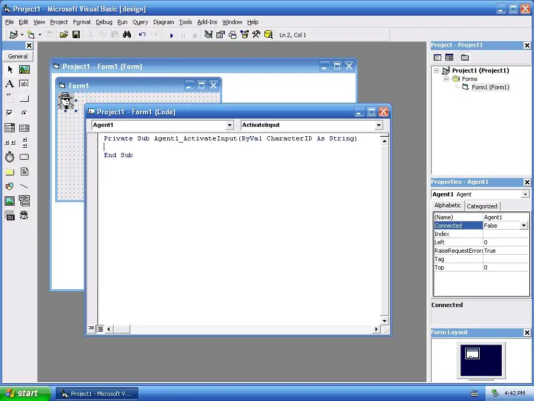Viewport: 534px width, 401px height.
Task: Select the ListBox control in the toolbox
Action: [24, 128]
